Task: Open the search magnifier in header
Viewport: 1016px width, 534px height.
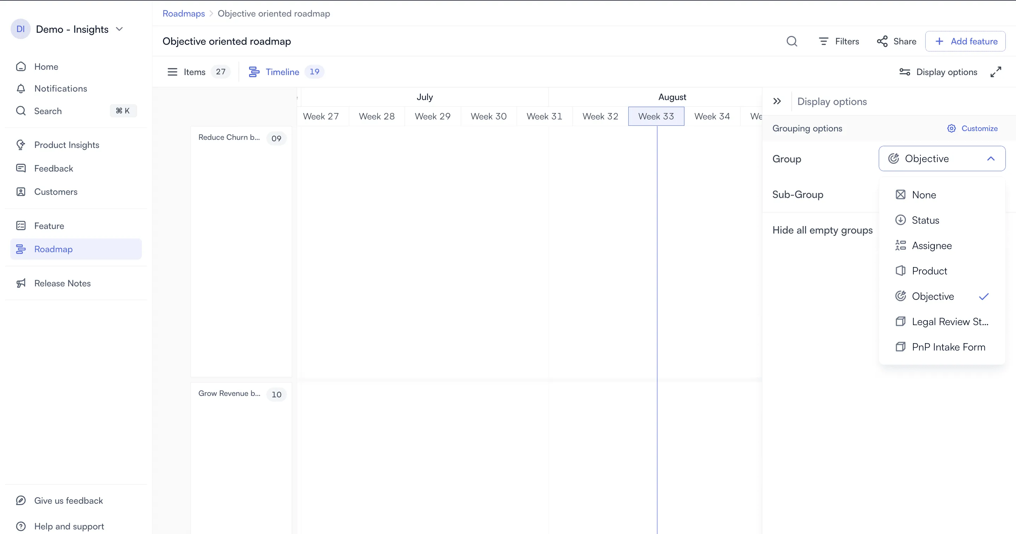Action: (792, 41)
